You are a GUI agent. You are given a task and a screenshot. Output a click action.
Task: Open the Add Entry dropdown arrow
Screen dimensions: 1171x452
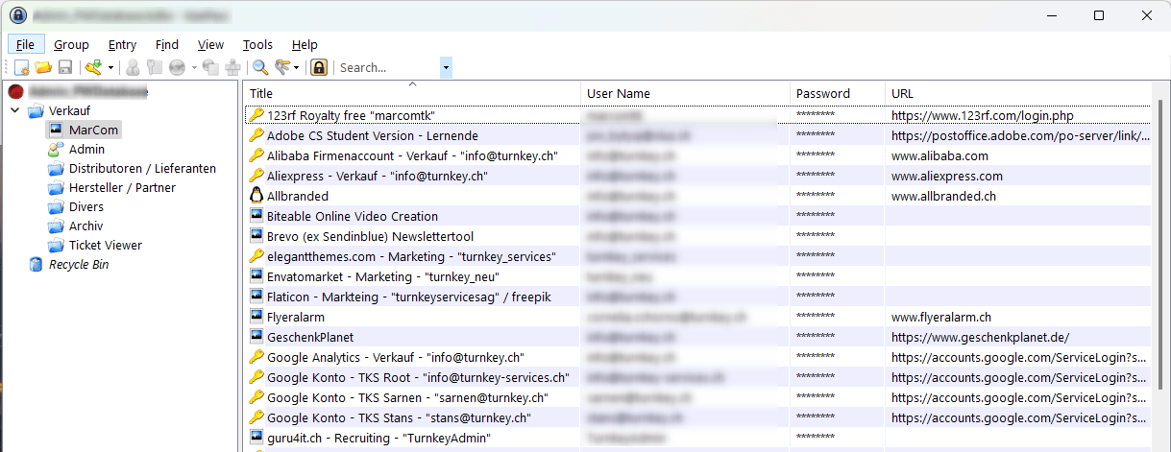click(110, 67)
